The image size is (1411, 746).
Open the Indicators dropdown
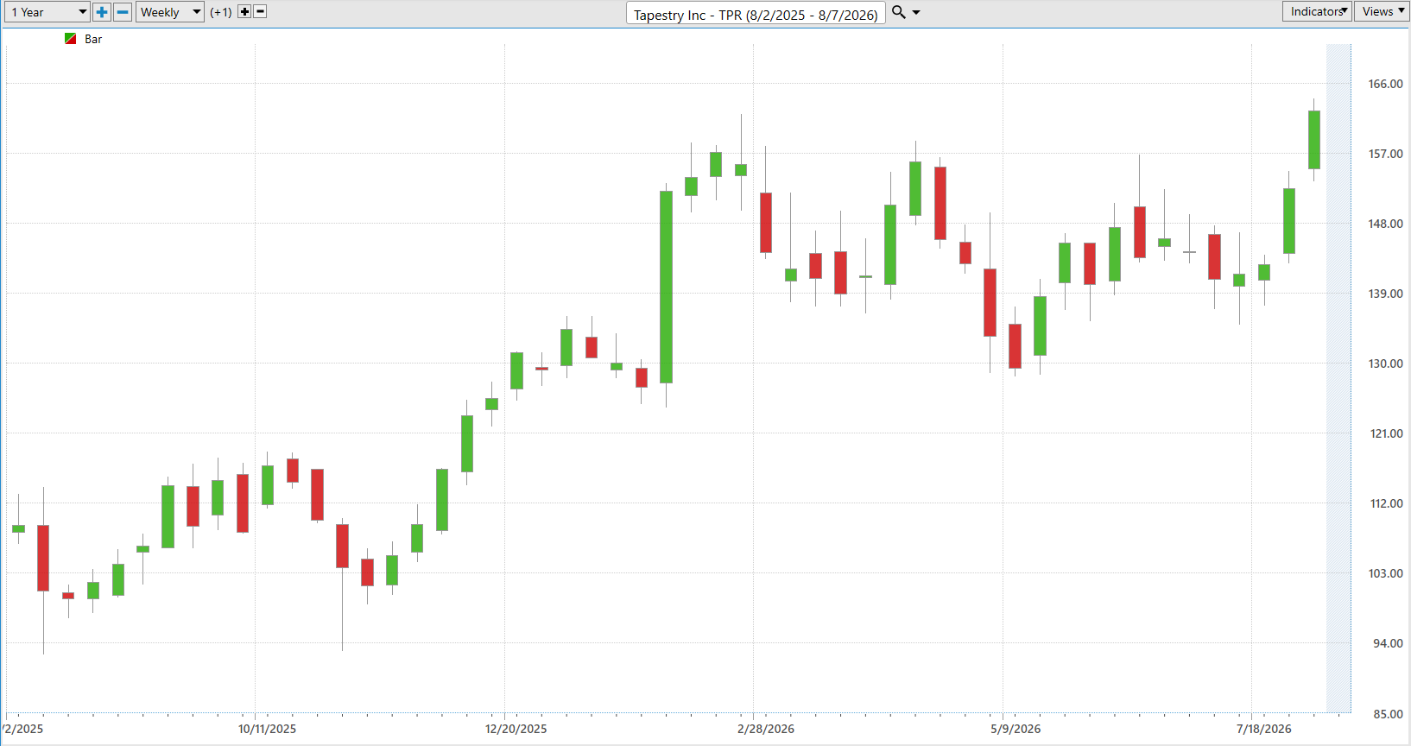(x=1317, y=11)
